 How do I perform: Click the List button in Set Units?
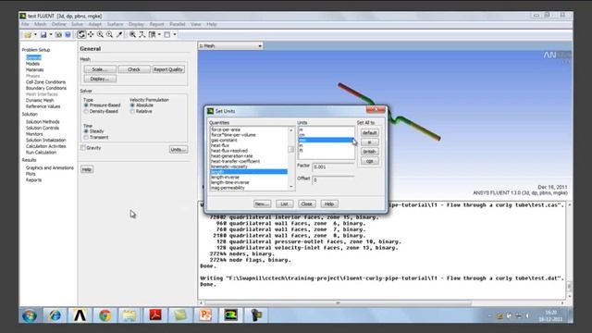[x=284, y=203]
